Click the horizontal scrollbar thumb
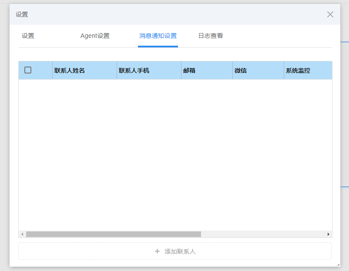This screenshot has height=271, width=349. click(x=113, y=234)
